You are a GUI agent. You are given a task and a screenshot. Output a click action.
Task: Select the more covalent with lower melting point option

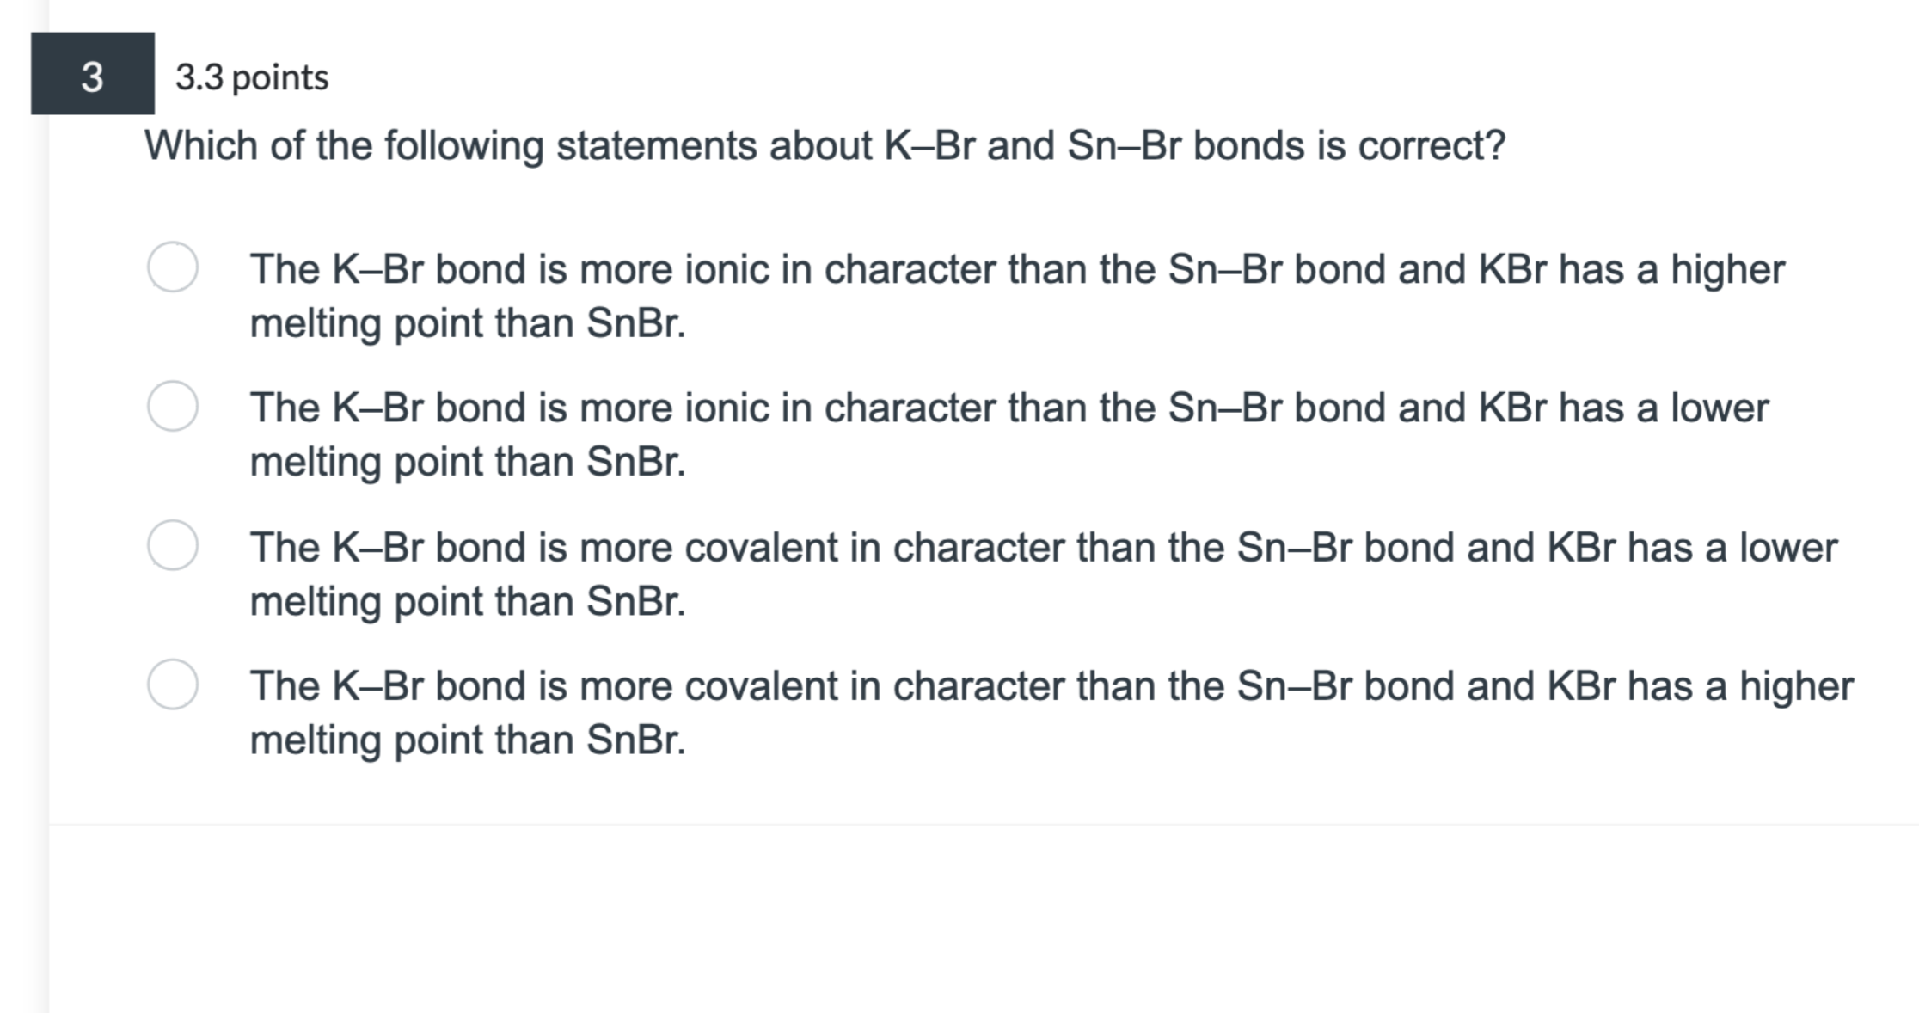[176, 548]
